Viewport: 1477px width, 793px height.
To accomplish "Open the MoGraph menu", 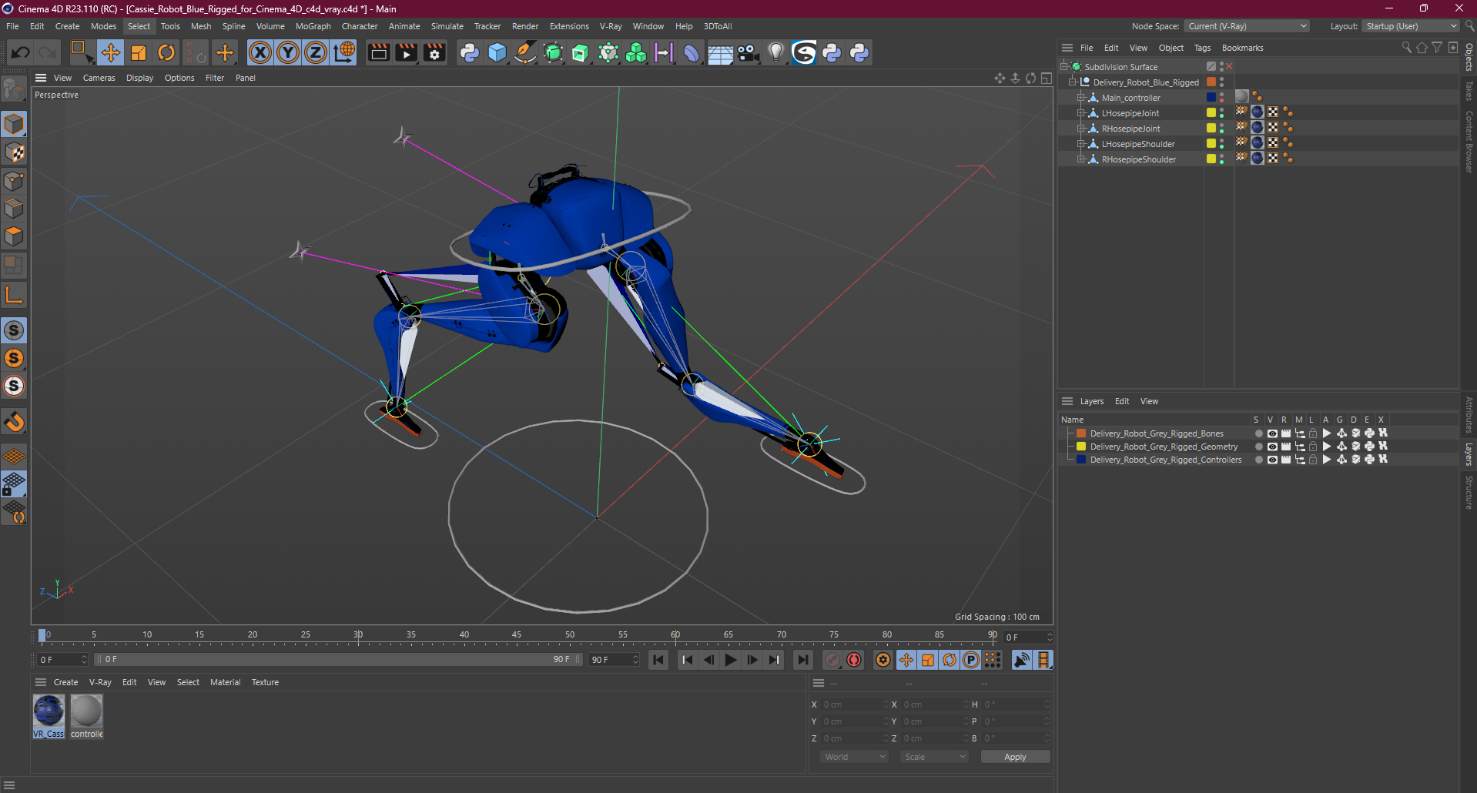I will tap(313, 26).
